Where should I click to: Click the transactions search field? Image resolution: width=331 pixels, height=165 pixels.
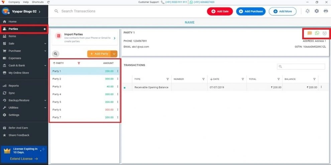point(301,67)
